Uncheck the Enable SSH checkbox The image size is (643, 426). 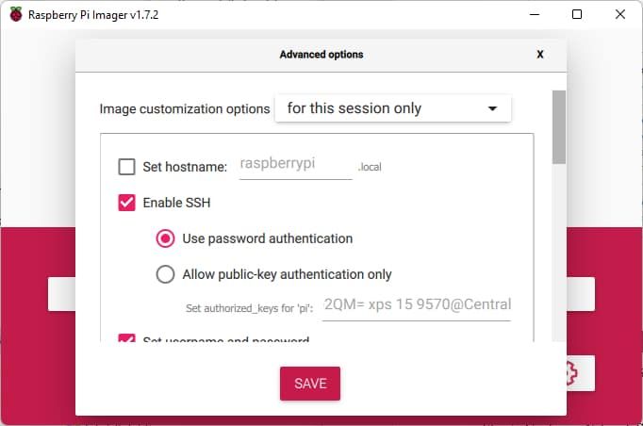tap(126, 203)
